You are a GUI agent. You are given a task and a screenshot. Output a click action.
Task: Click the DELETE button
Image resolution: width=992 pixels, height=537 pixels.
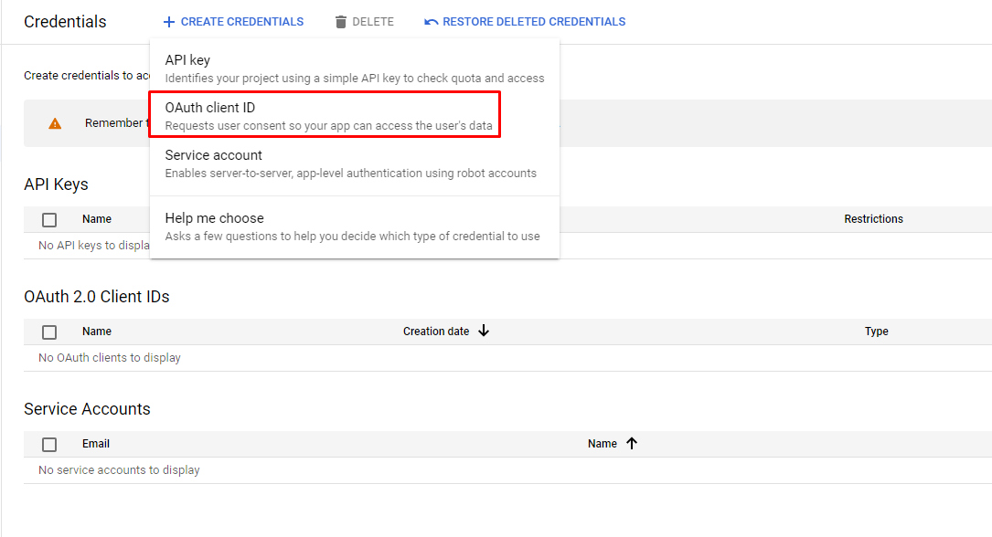(365, 22)
